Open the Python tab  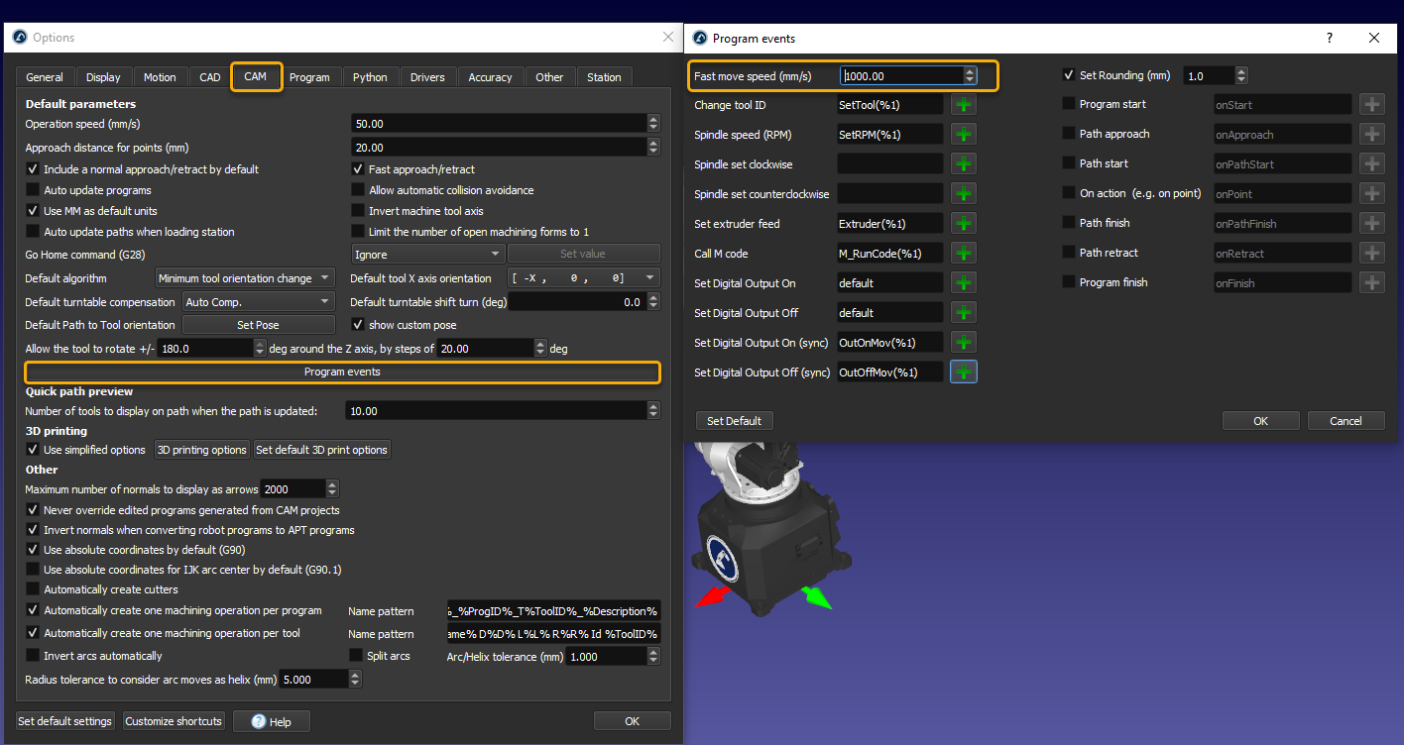tap(370, 77)
